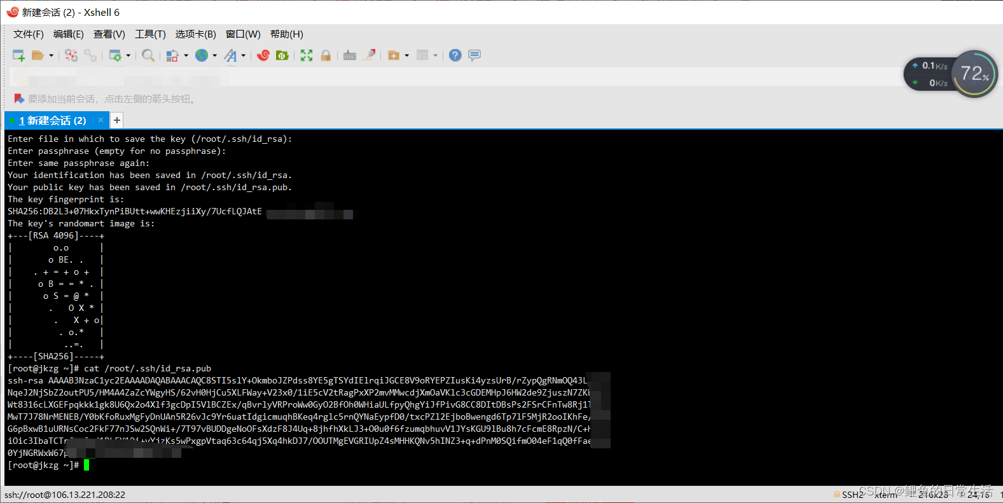Click the Layout panes icon
1003x503 pixels.
point(422,55)
